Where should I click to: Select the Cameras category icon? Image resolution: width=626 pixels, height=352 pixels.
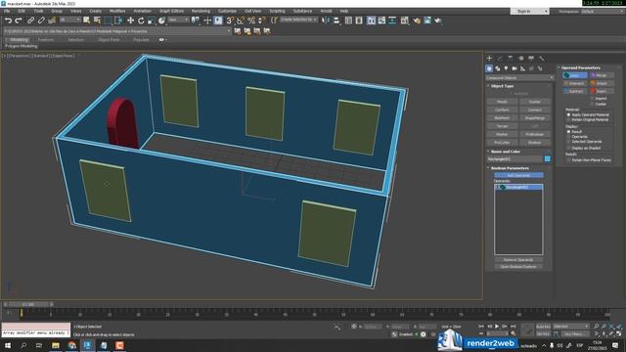click(x=514, y=68)
